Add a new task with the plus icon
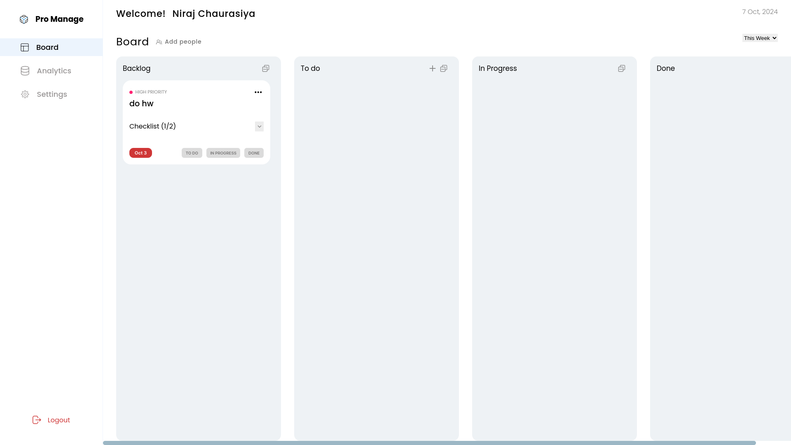Viewport: 791px width, 445px height. (x=432, y=68)
